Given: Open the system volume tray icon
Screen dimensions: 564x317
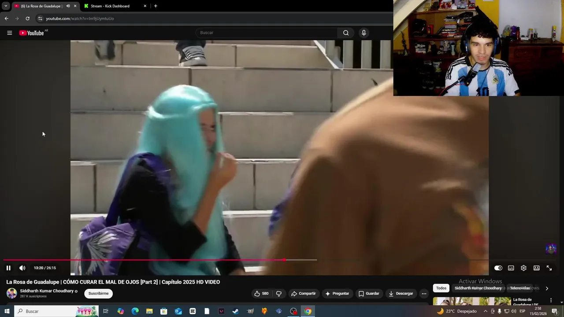Looking at the screenshot, I should [514, 311].
